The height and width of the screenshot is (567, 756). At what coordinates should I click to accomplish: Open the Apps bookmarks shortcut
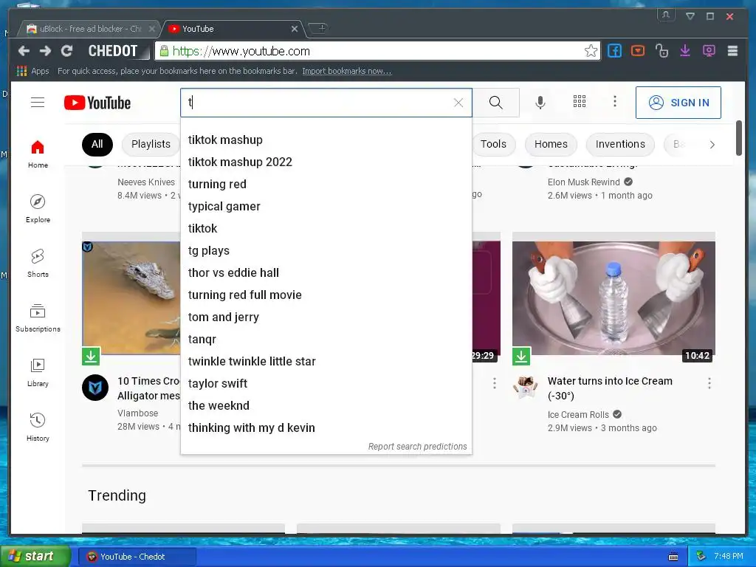[x=32, y=71]
